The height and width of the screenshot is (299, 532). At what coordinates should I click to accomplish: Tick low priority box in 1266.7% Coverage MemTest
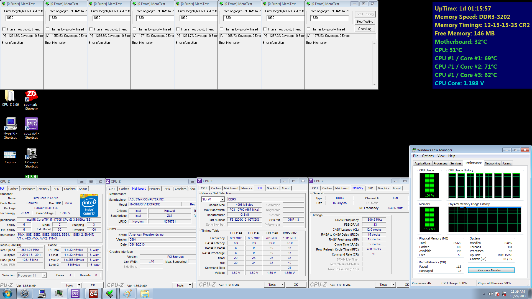click(221, 29)
